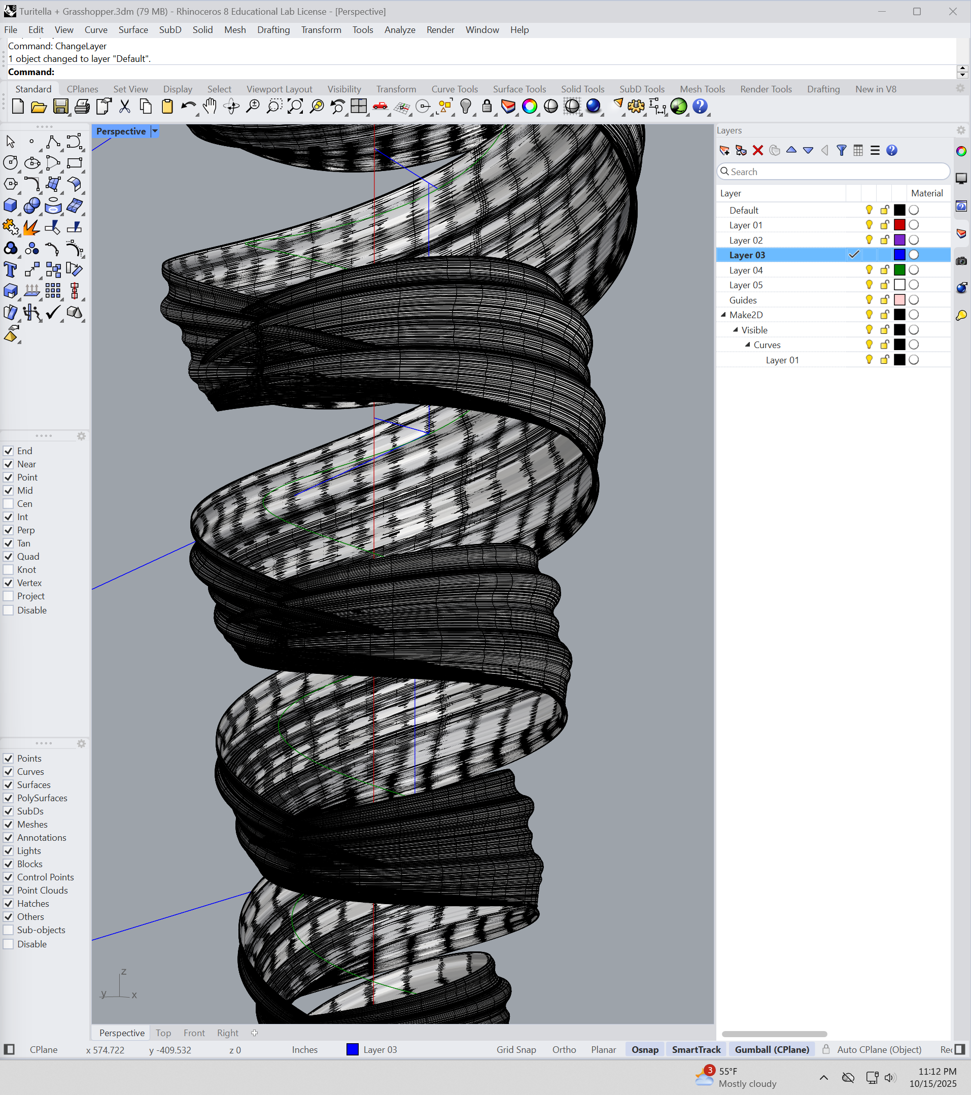971x1095 pixels.
Task: Uncheck the Meshes selection filter
Action: (9, 825)
